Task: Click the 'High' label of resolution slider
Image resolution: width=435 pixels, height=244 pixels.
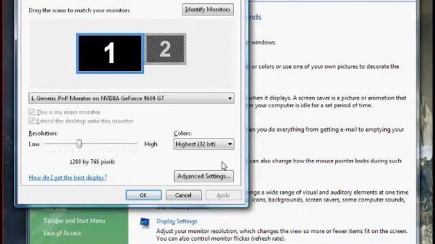Action: [151, 144]
